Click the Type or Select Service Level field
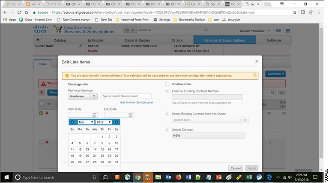The height and width of the screenshot is (183, 329). point(126,96)
